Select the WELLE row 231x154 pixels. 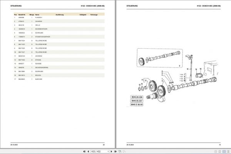(59, 25)
